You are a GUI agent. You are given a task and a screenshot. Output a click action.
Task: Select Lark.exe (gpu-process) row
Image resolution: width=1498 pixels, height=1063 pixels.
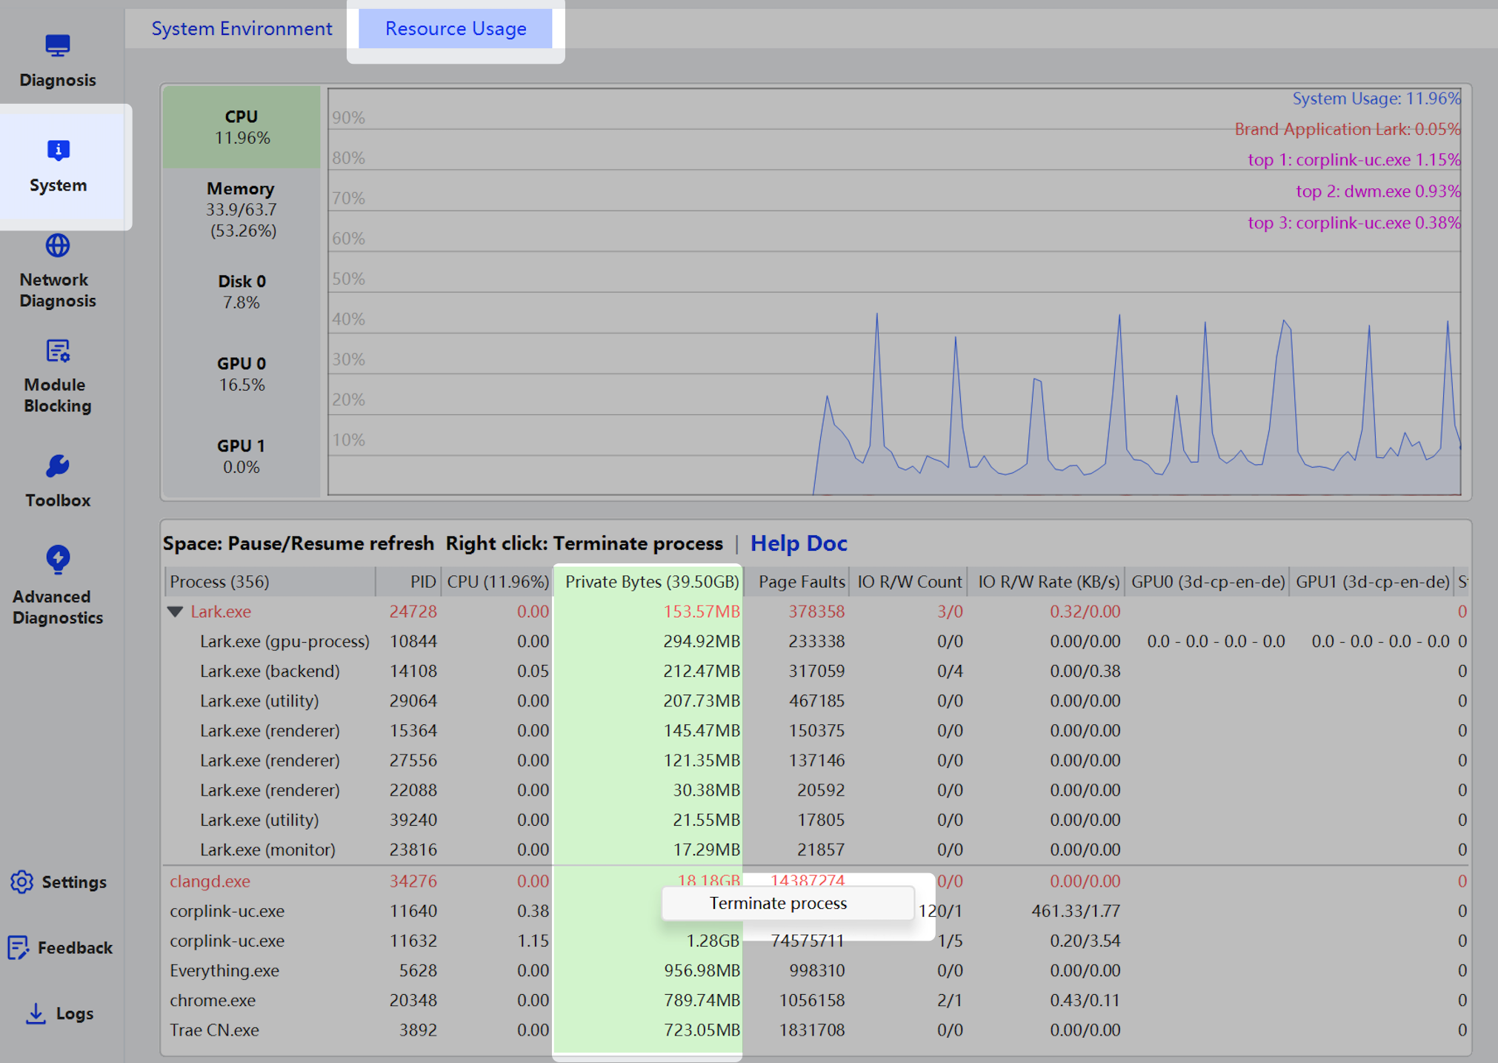(x=816, y=641)
